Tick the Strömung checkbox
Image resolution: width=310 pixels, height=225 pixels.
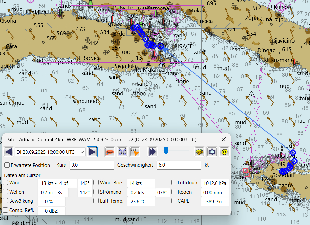tap(96, 192)
